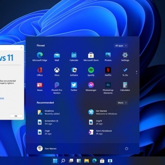
Task: Open Task View on the taskbar
Action: tap(71, 160)
